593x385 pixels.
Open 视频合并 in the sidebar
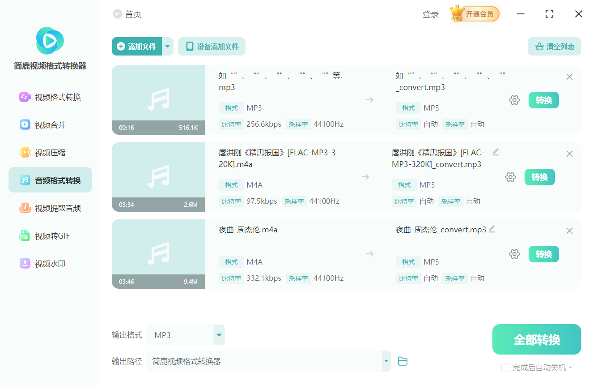[50, 125]
